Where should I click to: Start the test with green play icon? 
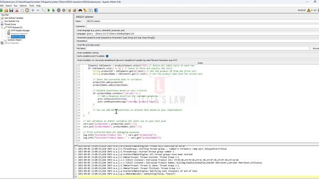(49, 10)
